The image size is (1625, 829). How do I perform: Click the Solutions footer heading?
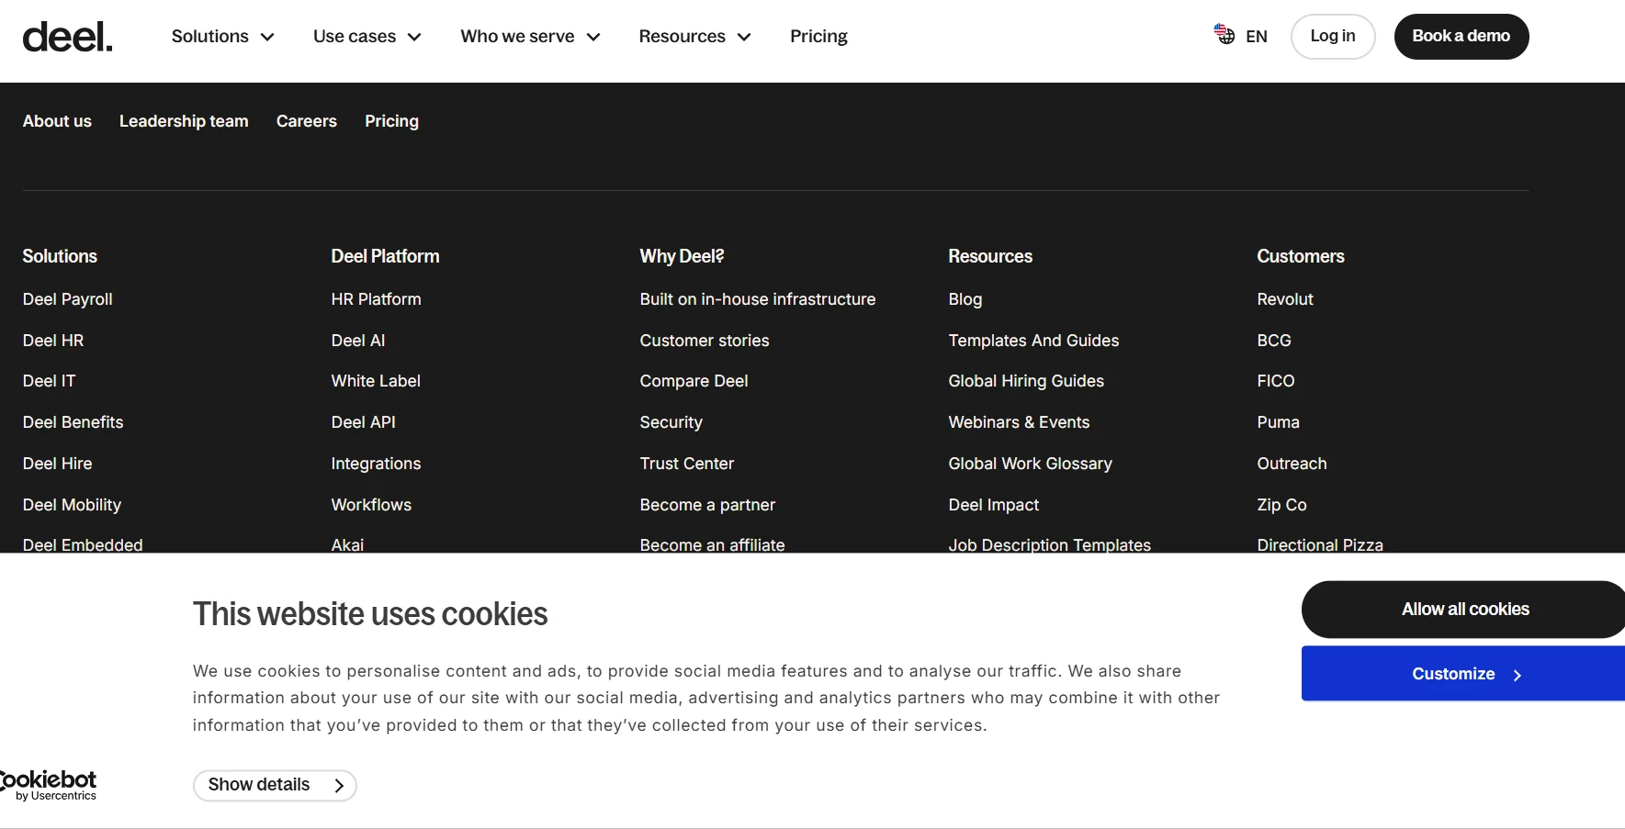pos(60,256)
